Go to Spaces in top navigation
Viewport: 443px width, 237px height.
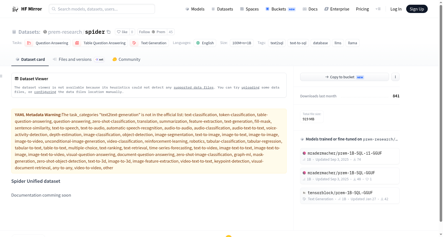tap(249, 9)
